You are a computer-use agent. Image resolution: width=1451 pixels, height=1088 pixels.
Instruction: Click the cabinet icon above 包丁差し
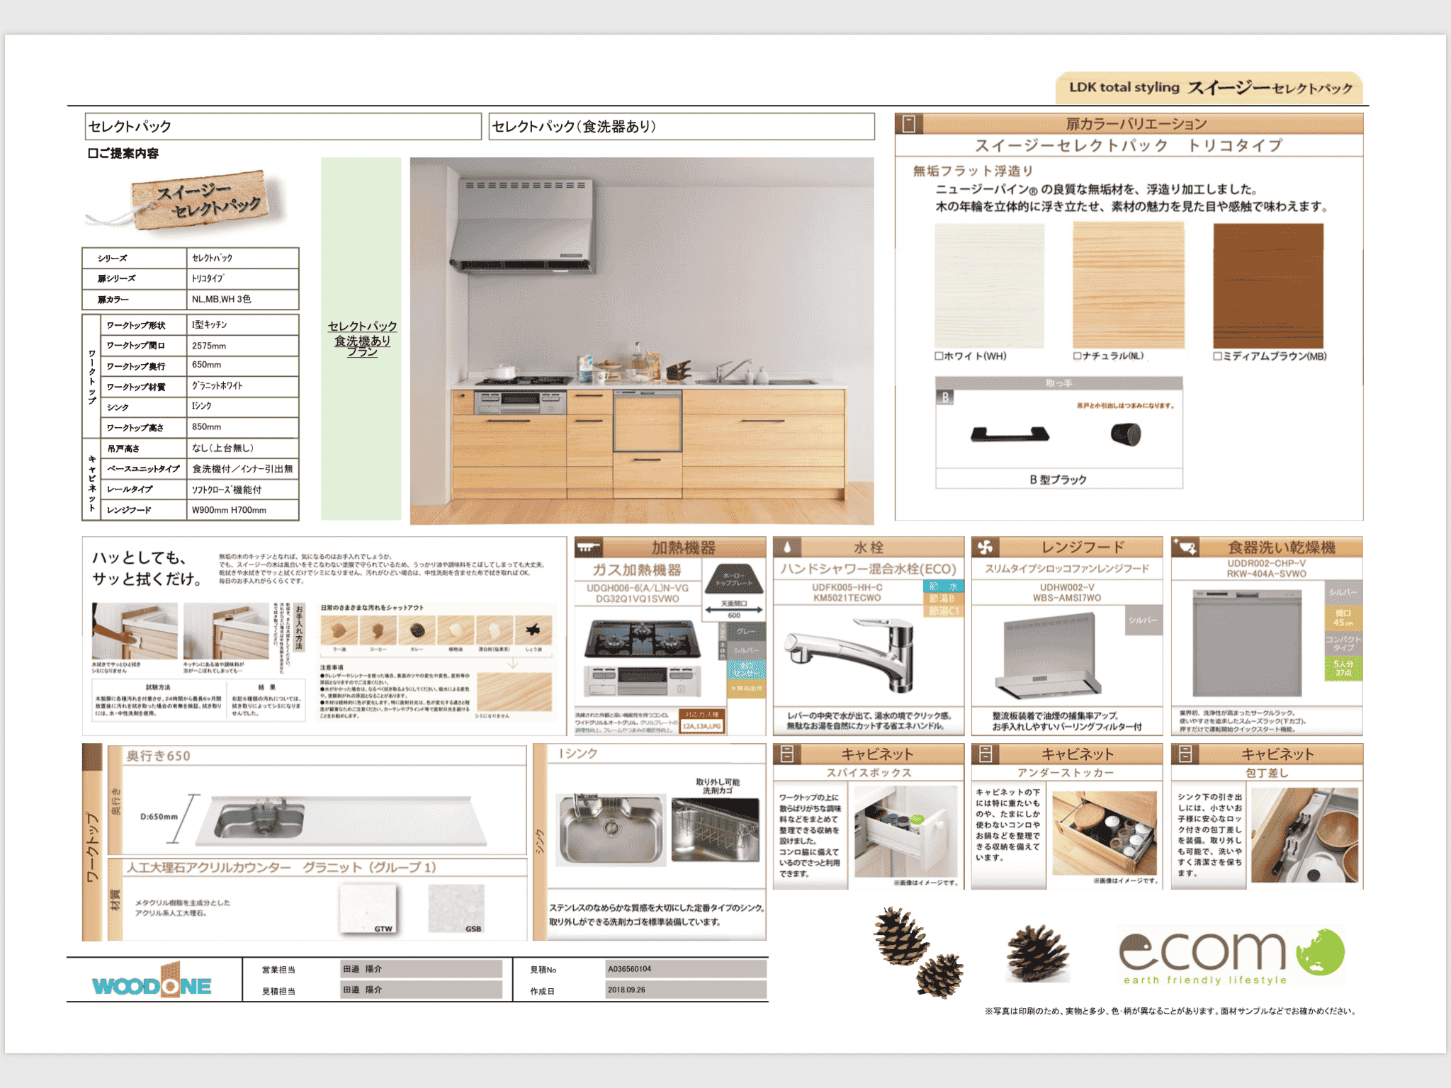[x=1185, y=754]
